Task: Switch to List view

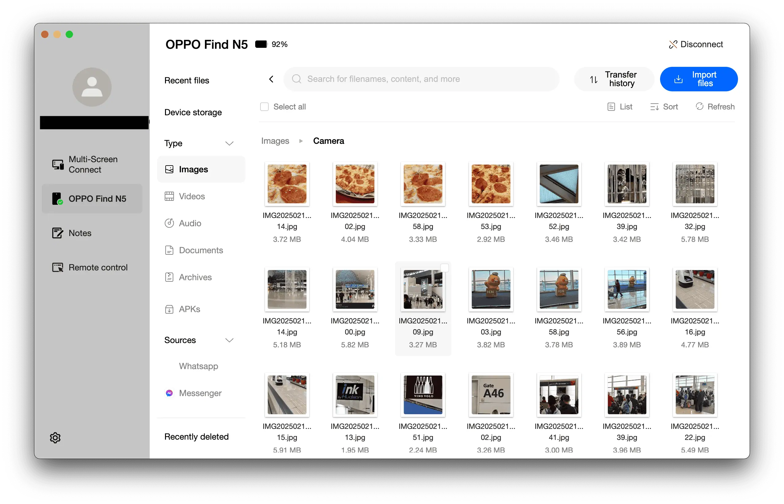Action: pos(620,107)
